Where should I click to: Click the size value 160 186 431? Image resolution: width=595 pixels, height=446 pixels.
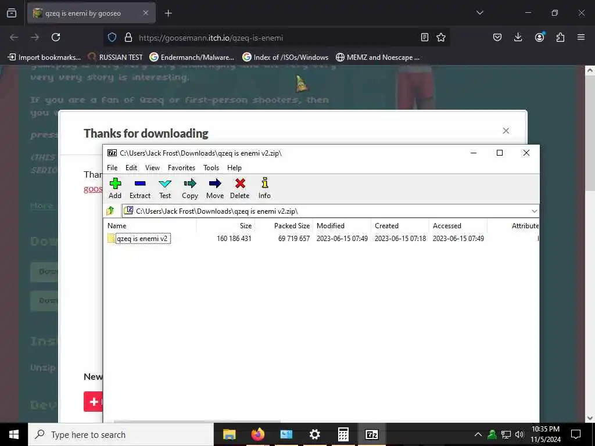234,239
